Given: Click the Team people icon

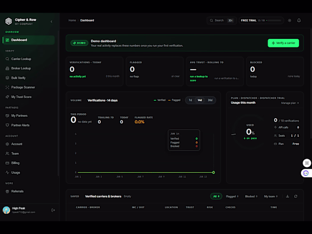Looking at the screenshot, I should pos(8,153).
